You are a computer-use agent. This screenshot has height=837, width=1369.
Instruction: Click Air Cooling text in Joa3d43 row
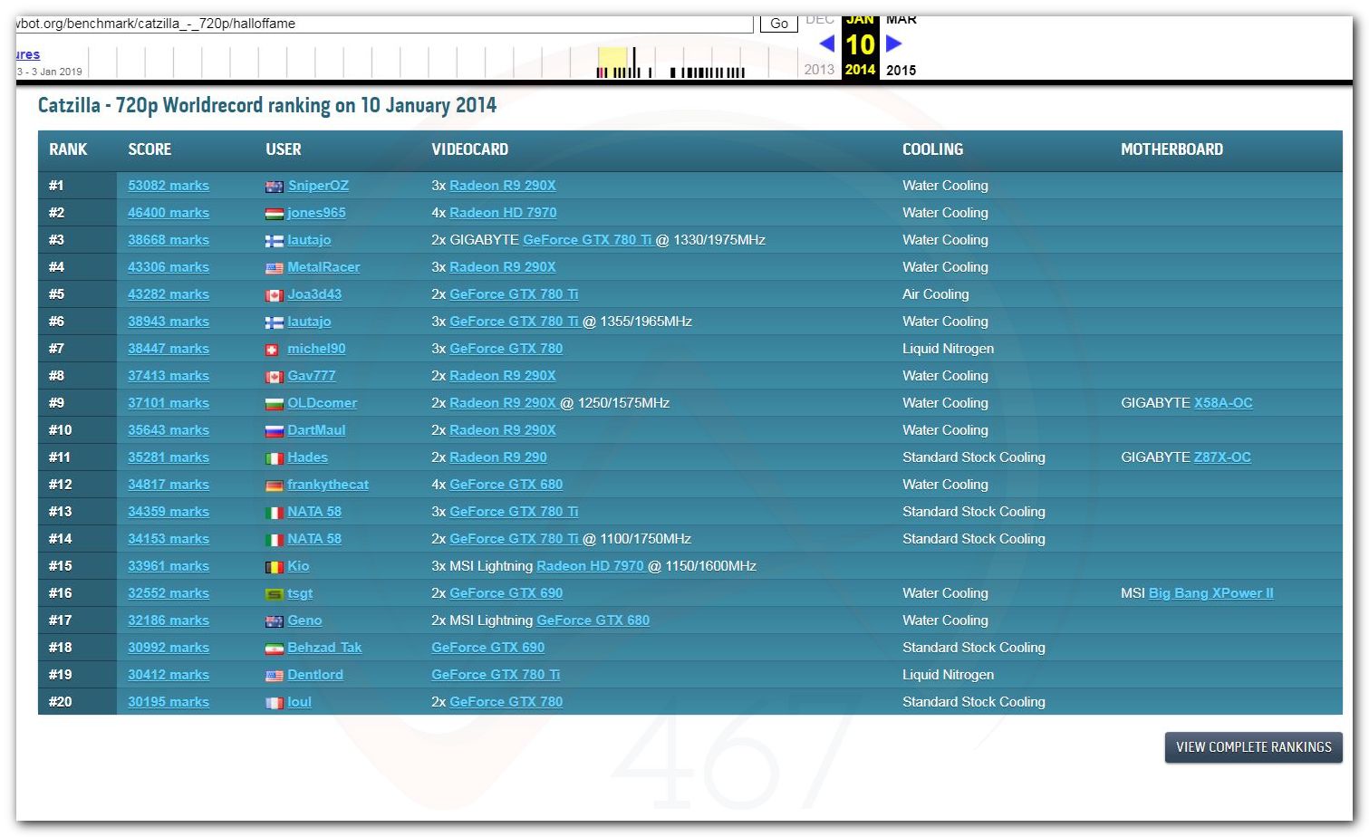coord(935,294)
